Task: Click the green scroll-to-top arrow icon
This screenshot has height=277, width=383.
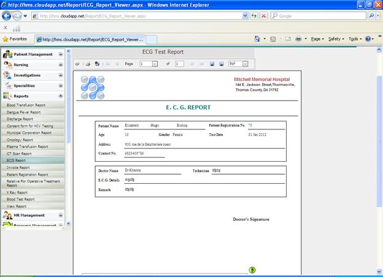Action: [252, 270]
